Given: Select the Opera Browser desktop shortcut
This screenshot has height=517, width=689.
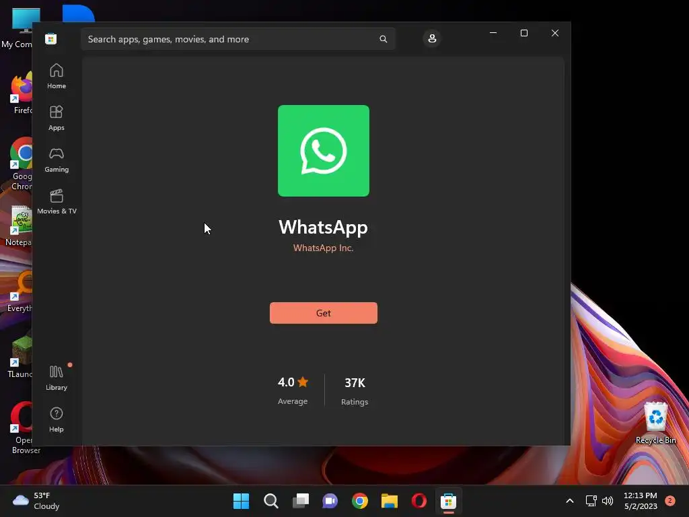Looking at the screenshot, I should click(x=22, y=428).
